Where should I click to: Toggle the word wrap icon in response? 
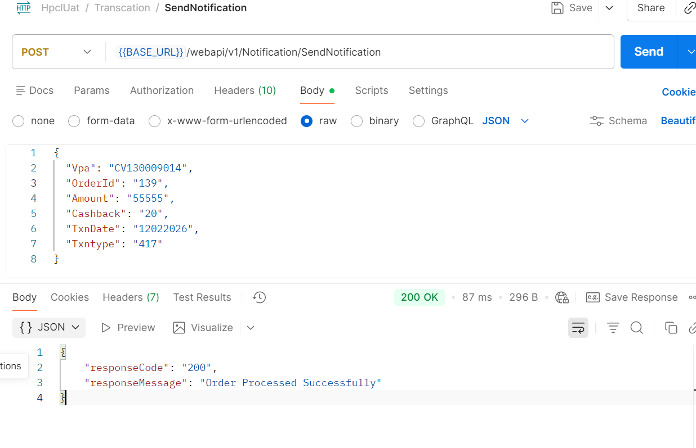point(578,328)
